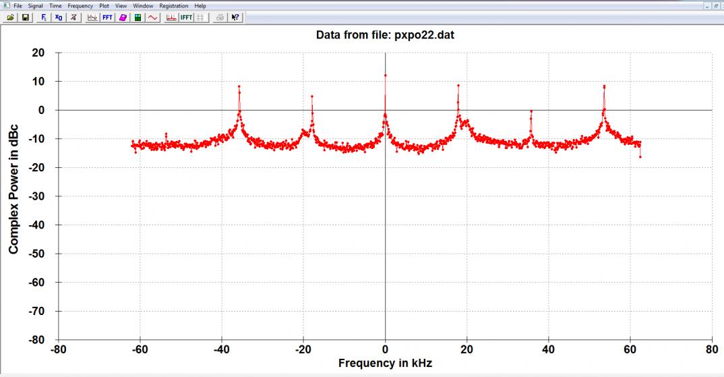The width and height of the screenshot is (724, 377).
Task: Minimize the child plot window
Action: (x=707, y=6)
